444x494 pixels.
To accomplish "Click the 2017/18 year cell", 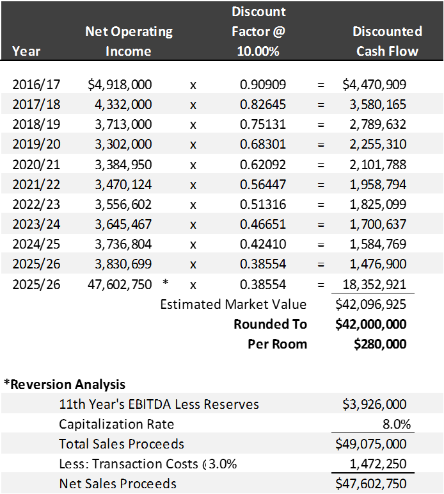I will click(x=36, y=104).
